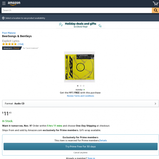Select the first image carousel dot

78,86
